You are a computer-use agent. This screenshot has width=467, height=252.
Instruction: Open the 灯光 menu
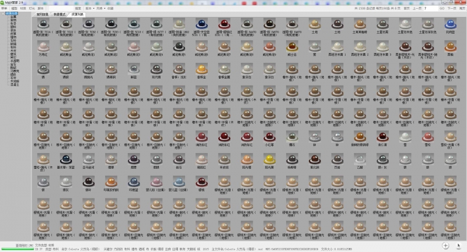pos(32,9)
